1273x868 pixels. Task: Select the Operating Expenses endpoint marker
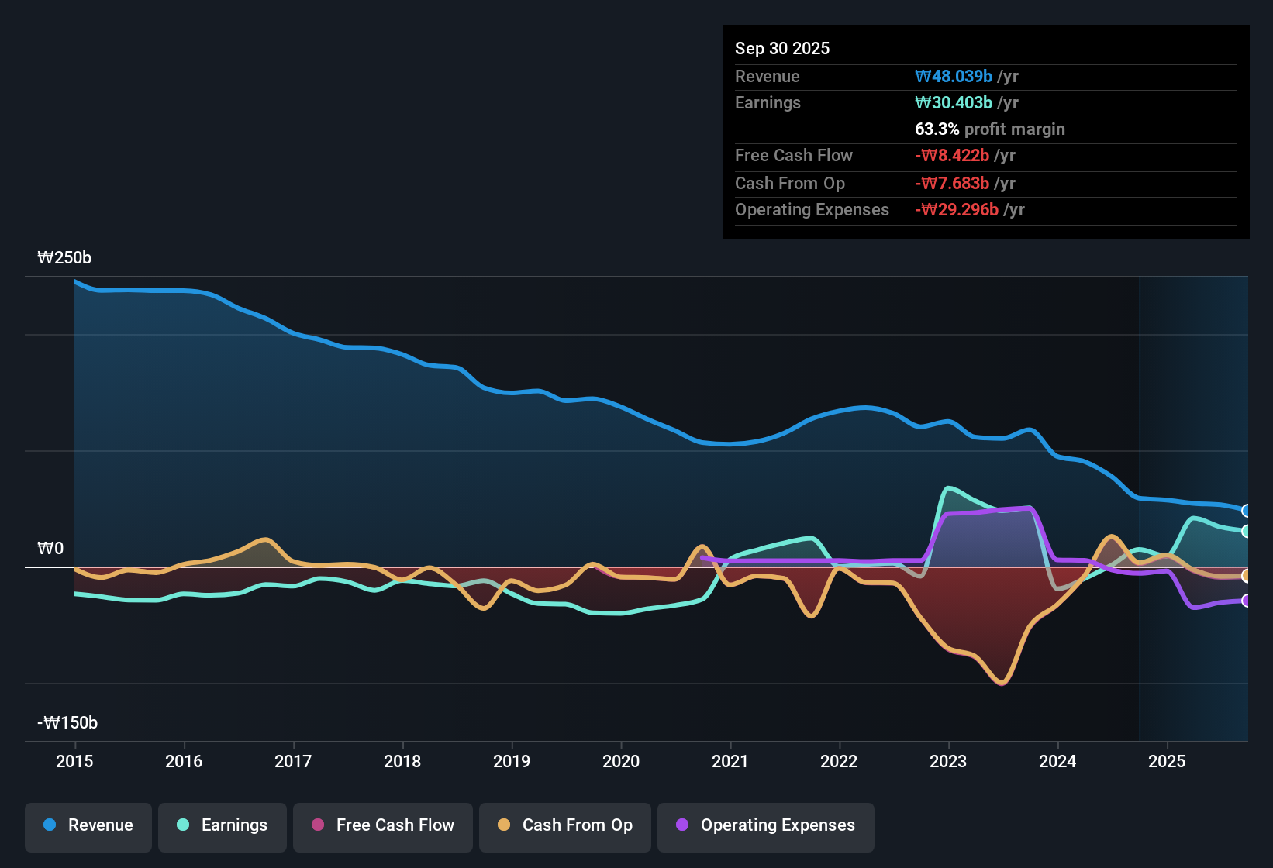pos(1246,600)
